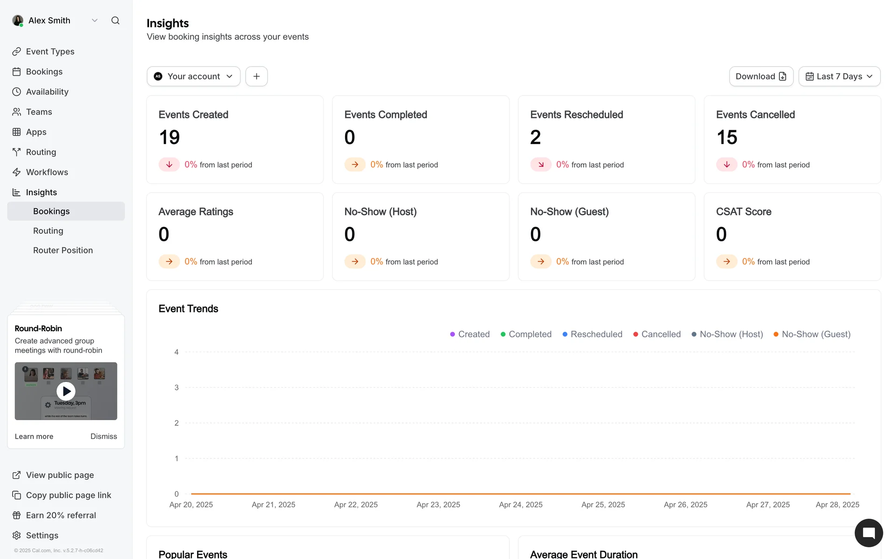Open the chat support bubble
895x559 pixels.
(x=868, y=533)
